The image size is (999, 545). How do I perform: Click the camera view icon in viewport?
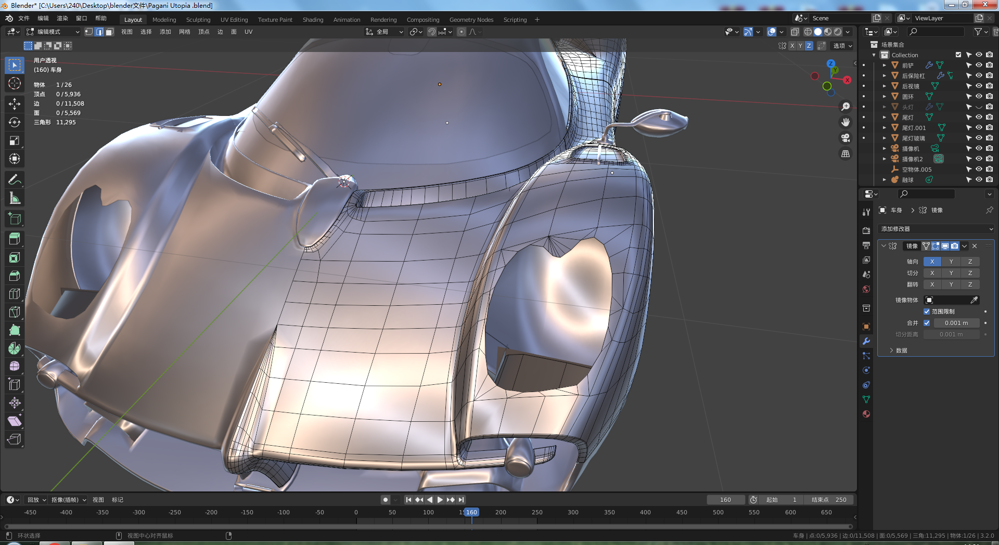tap(846, 138)
